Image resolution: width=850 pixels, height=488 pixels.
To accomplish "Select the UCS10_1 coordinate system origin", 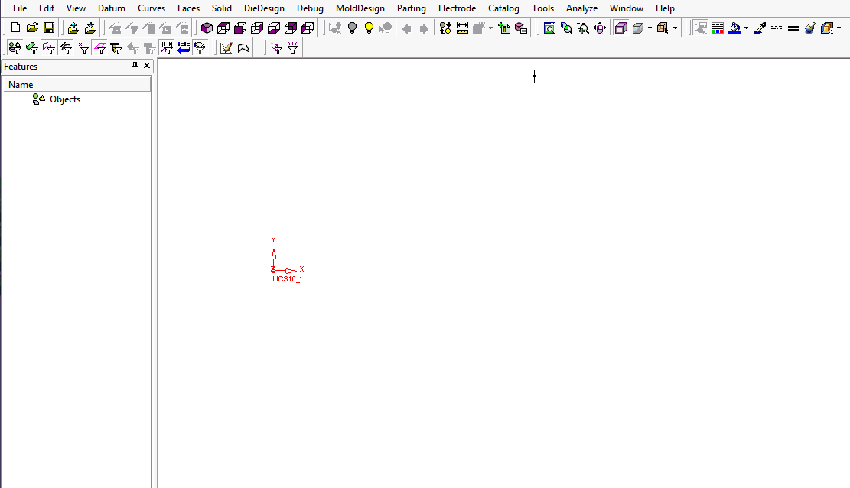I will click(x=273, y=270).
